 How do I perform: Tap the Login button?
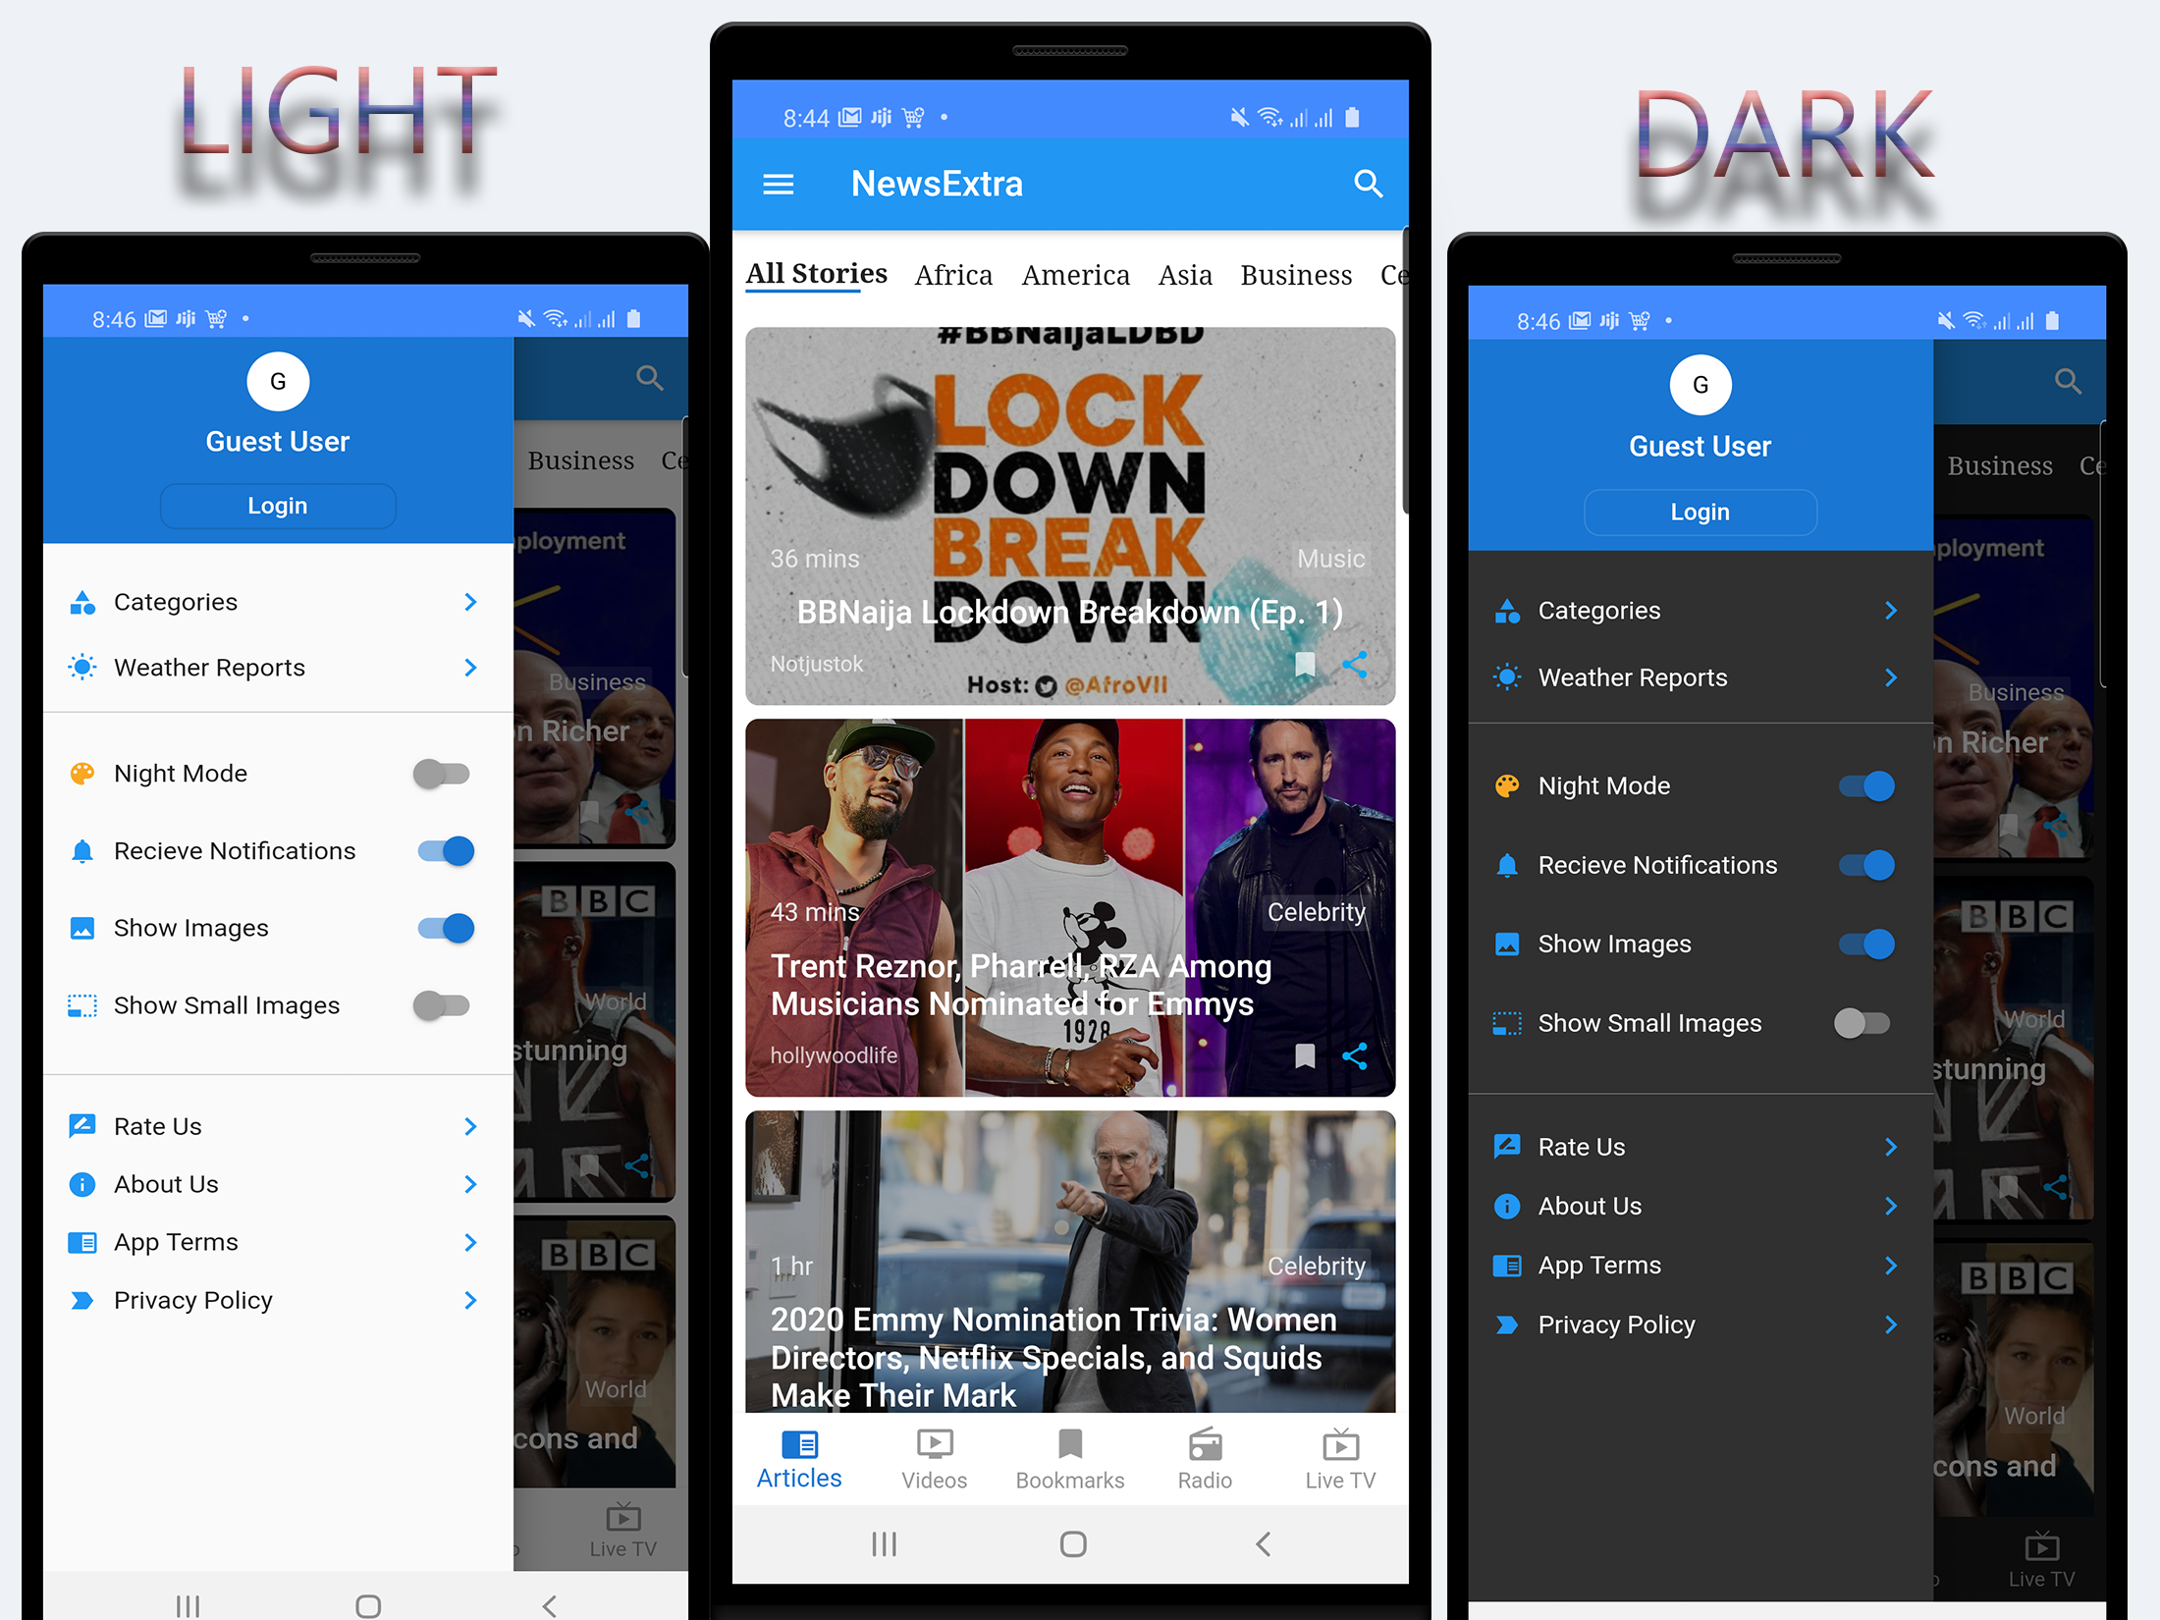(277, 504)
